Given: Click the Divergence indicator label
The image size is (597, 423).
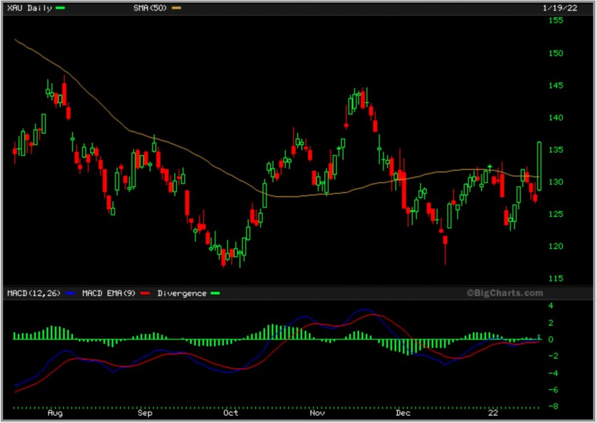Looking at the screenshot, I should coord(182,293).
